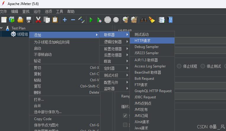
Task: Expand the 取样器 submenu
Action: pyautogui.click(x=114, y=34)
